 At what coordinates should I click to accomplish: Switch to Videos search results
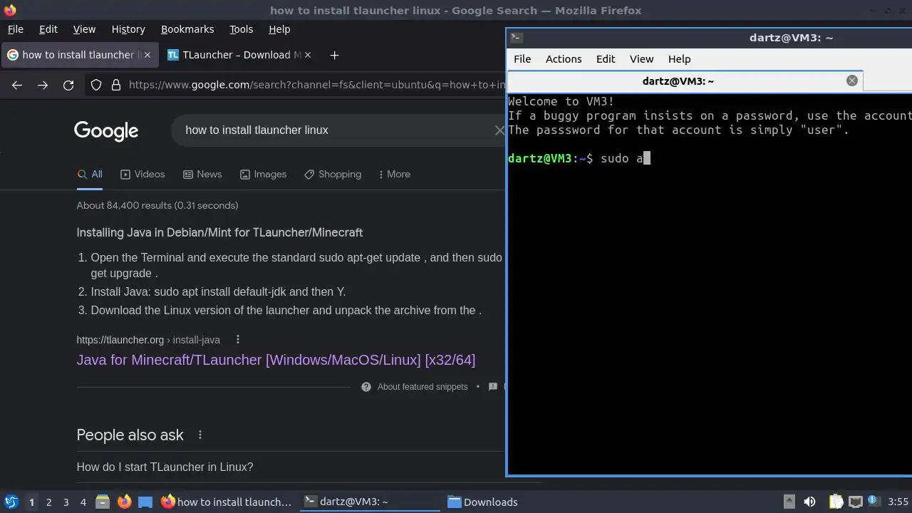point(142,175)
